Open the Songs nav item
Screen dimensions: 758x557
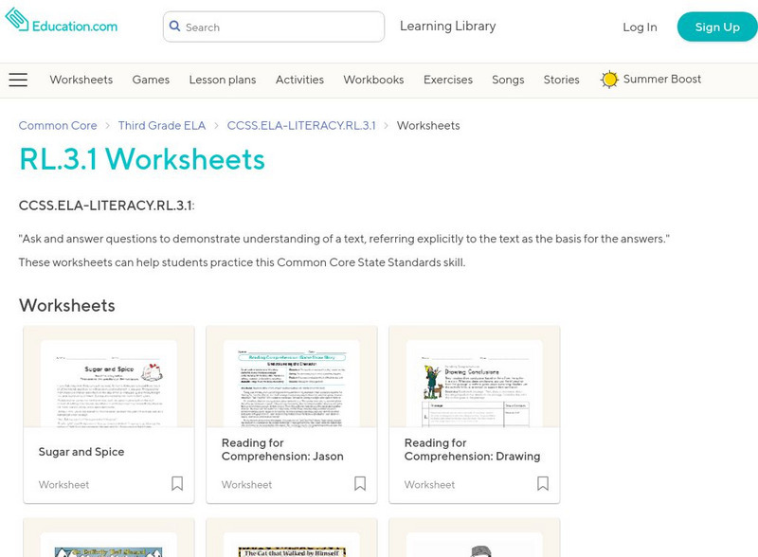[x=508, y=80]
